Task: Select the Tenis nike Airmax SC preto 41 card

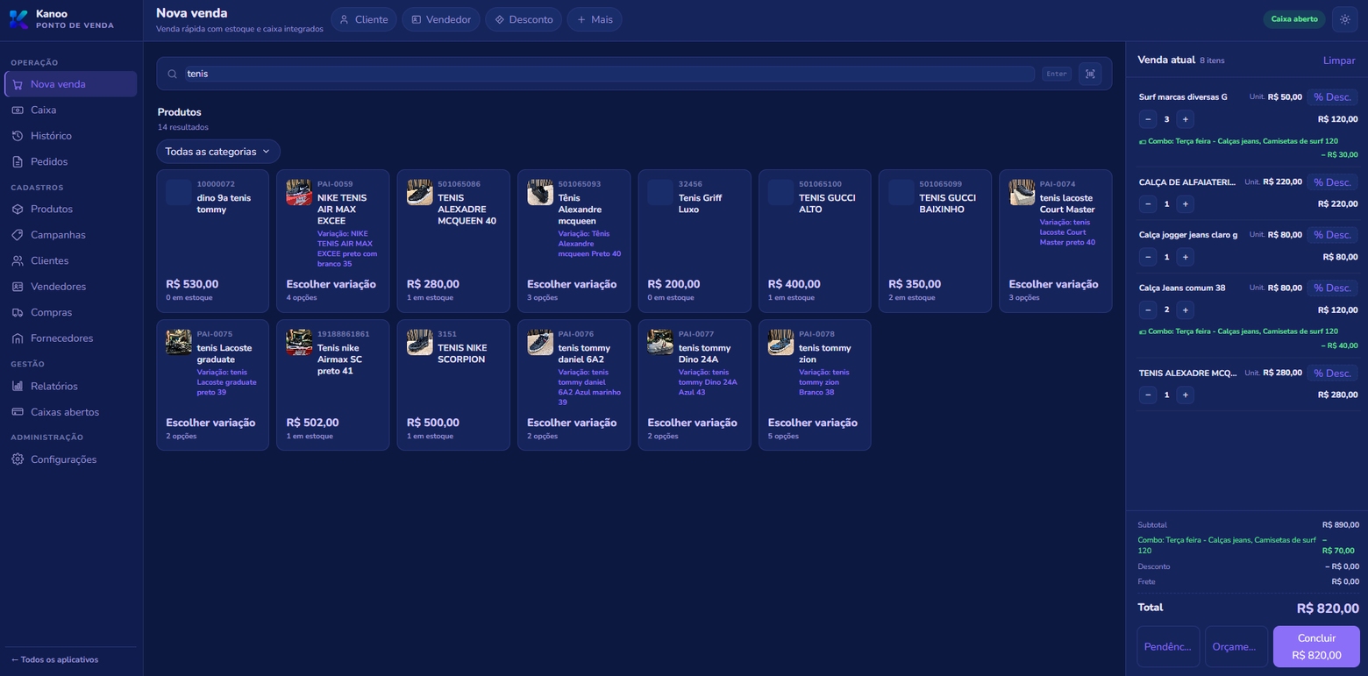Action: tap(333, 385)
